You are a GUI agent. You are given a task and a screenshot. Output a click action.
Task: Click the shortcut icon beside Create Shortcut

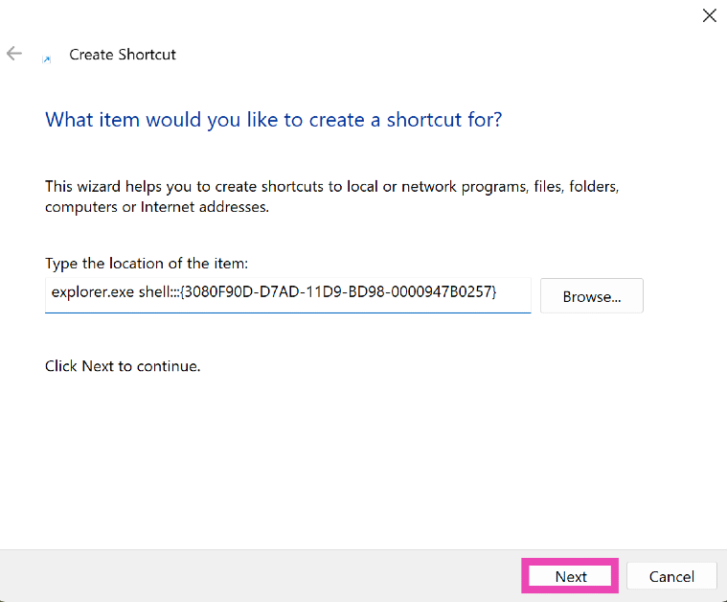[x=46, y=58]
